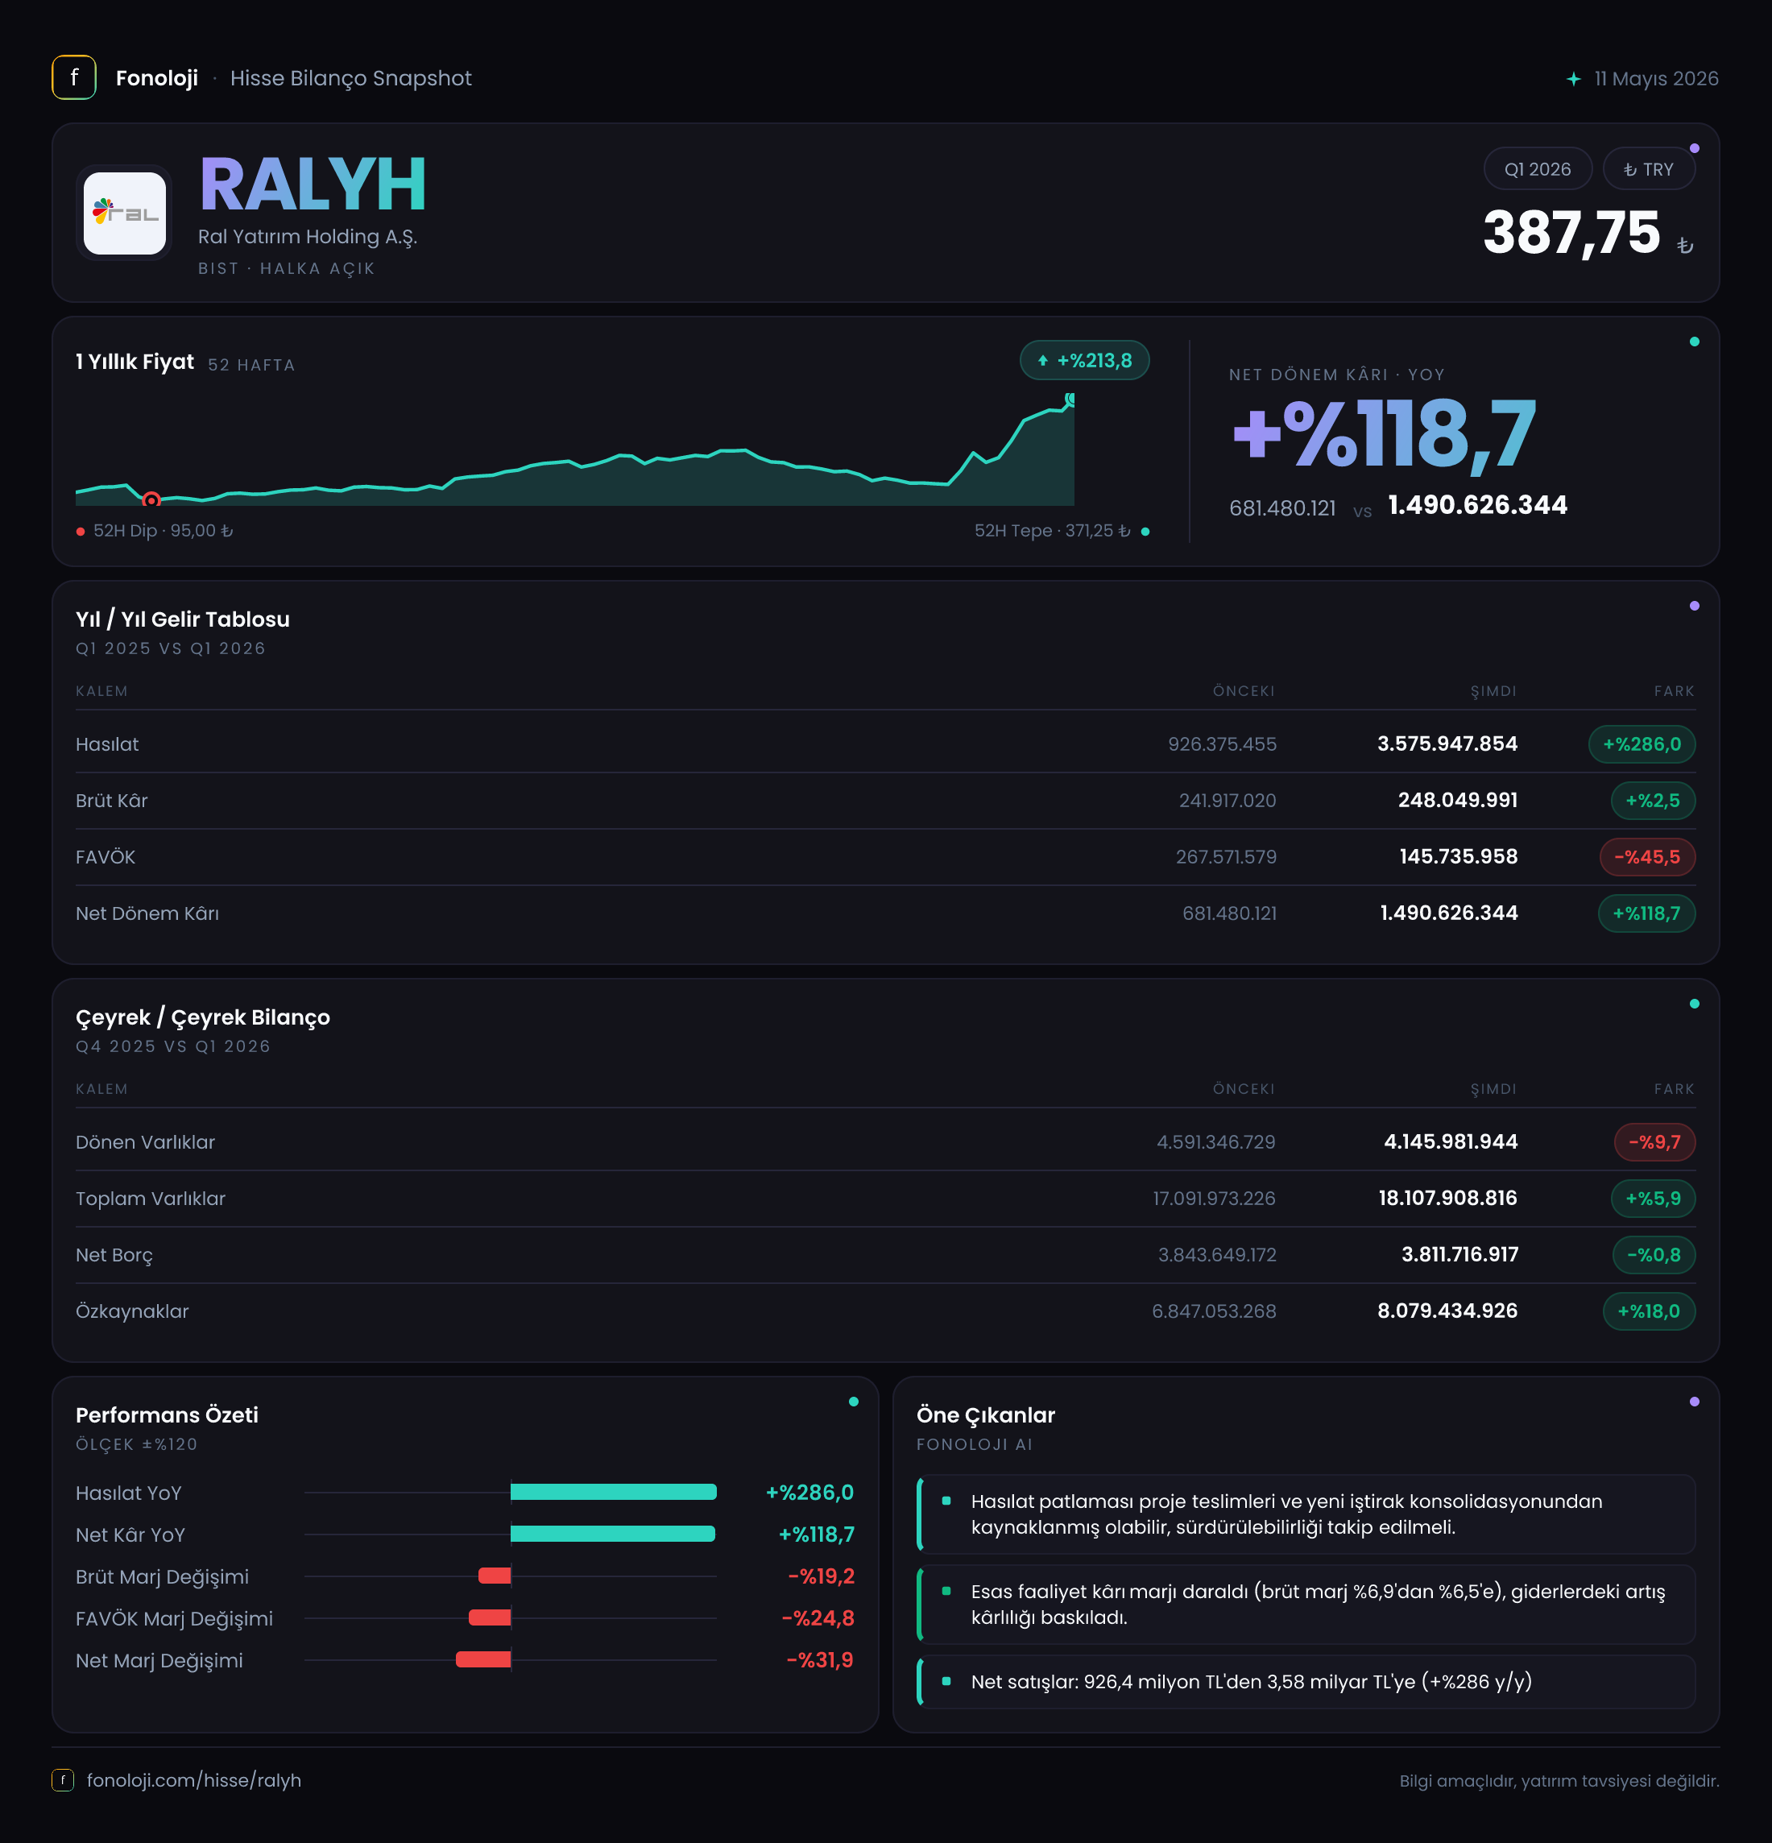Screen dimensions: 1772x1843
Task: Click the Brüt Kâr value 248.049.991
Action: click(x=1457, y=800)
